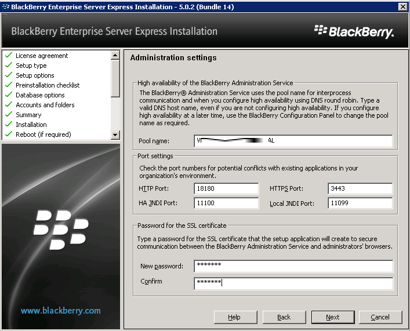This screenshot has width=410, height=331.
Task: Click the HTTP Port field
Action: pyautogui.click(x=226, y=188)
